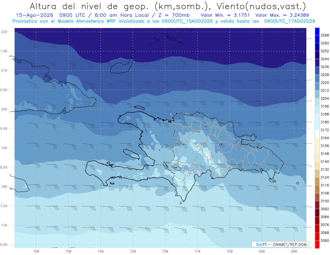Click the colorbar value '3132'
Screen dimensions: 330x255
325,169
